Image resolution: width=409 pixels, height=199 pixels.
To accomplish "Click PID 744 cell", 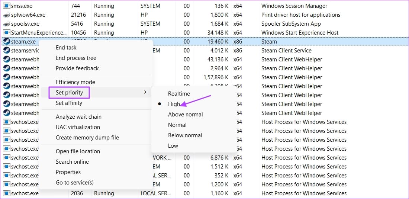I will [75, 6].
